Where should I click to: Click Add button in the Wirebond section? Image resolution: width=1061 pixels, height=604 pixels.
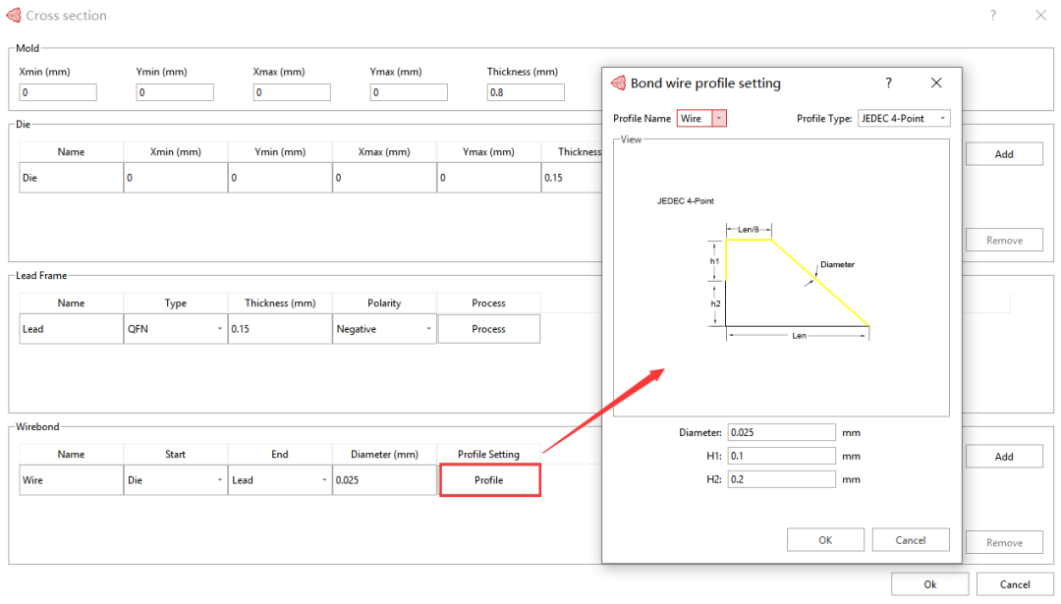point(1003,457)
